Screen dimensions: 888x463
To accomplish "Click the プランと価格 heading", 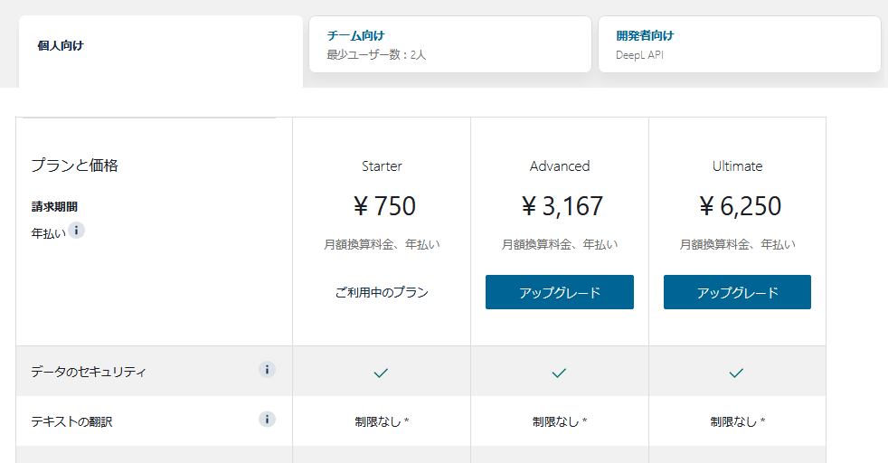I will click(75, 165).
